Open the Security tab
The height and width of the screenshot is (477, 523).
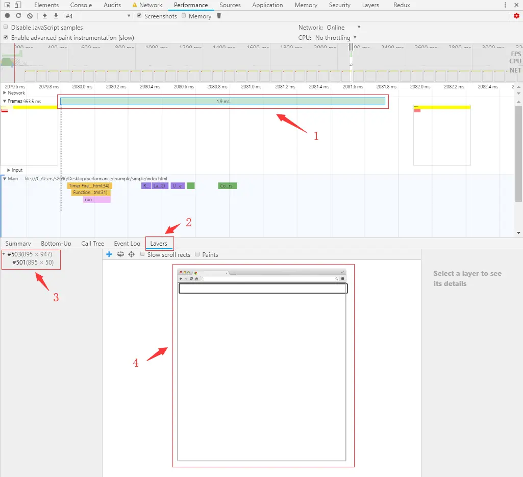point(339,5)
